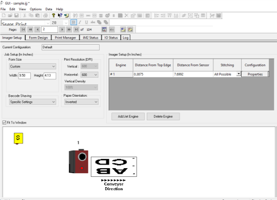Toggle Underline text formatting
Image resolution: width=277 pixels, height=200 pixels.
point(86,22)
